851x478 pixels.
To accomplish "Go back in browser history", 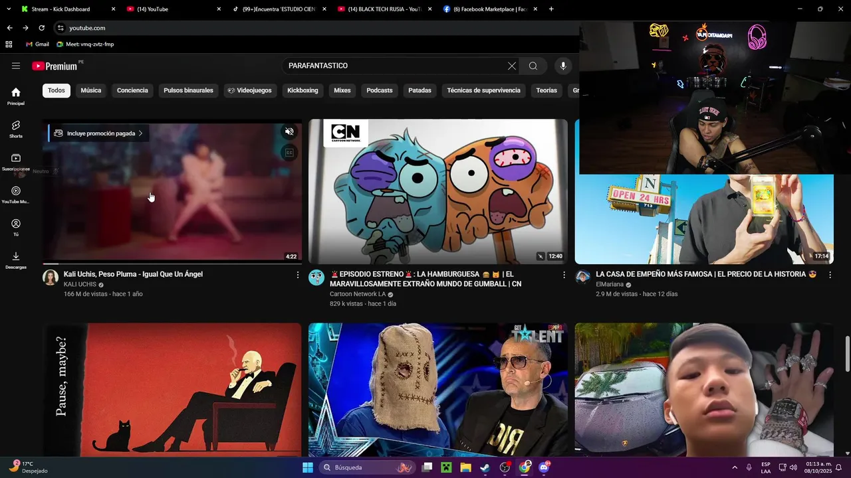I will (9, 28).
